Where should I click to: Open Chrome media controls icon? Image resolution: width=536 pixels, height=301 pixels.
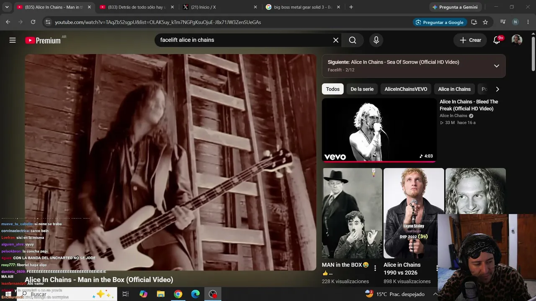[503, 22]
